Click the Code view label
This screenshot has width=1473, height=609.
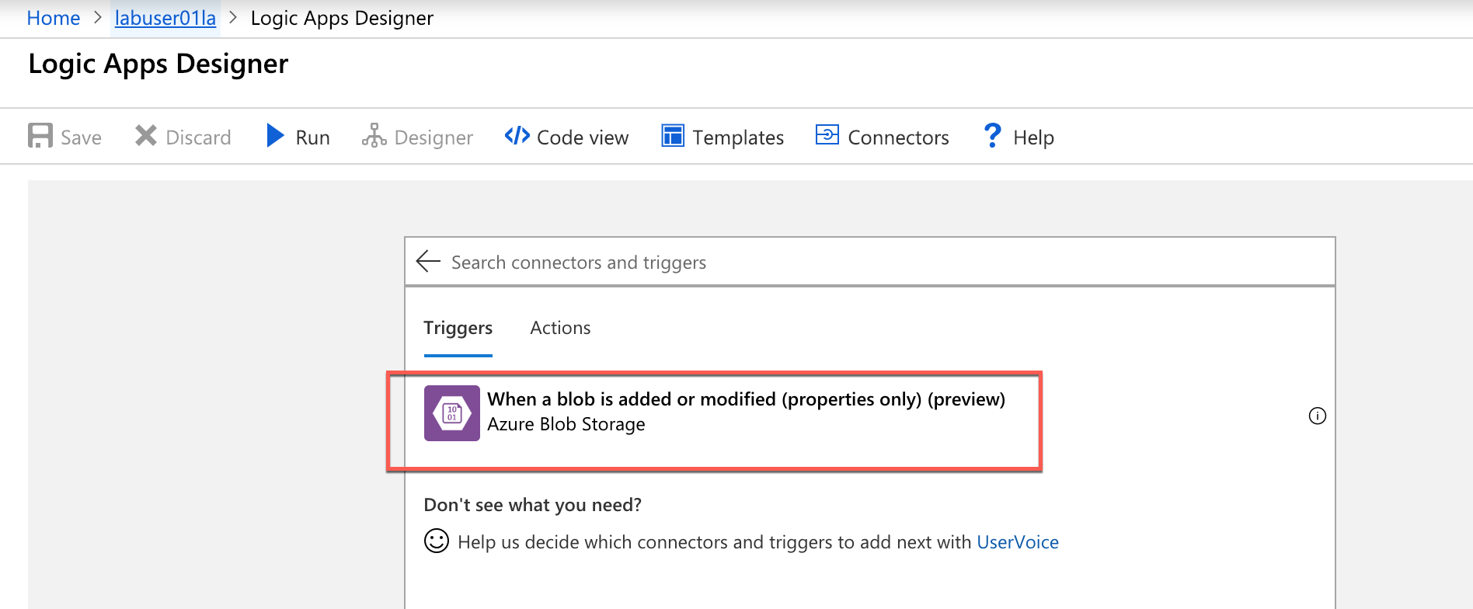[x=583, y=137]
